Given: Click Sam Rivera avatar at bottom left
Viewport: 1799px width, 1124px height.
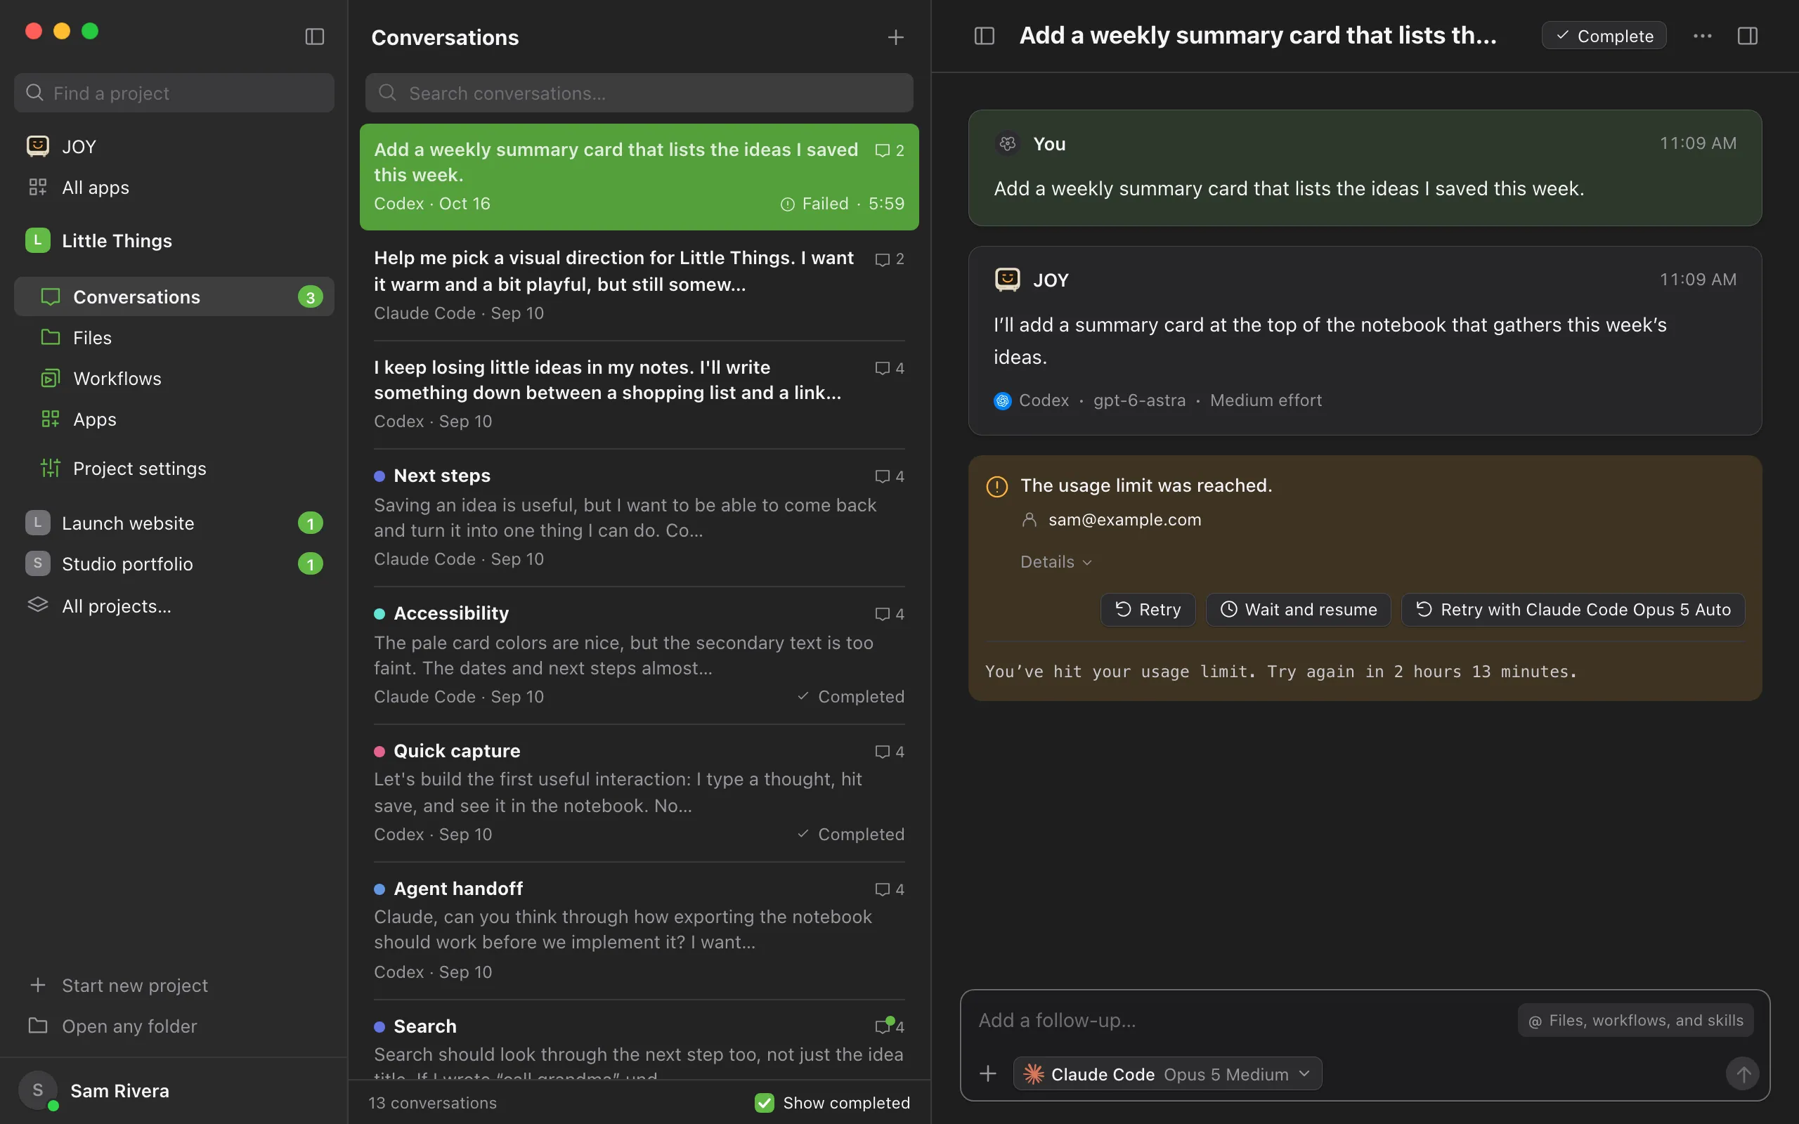Looking at the screenshot, I should click(38, 1090).
